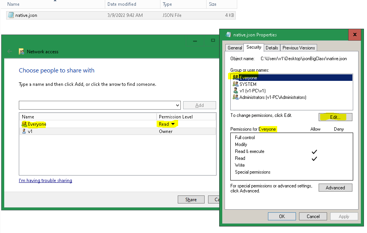Click the SYSTEM user icon
The image size is (367, 233).
[236, 84]
